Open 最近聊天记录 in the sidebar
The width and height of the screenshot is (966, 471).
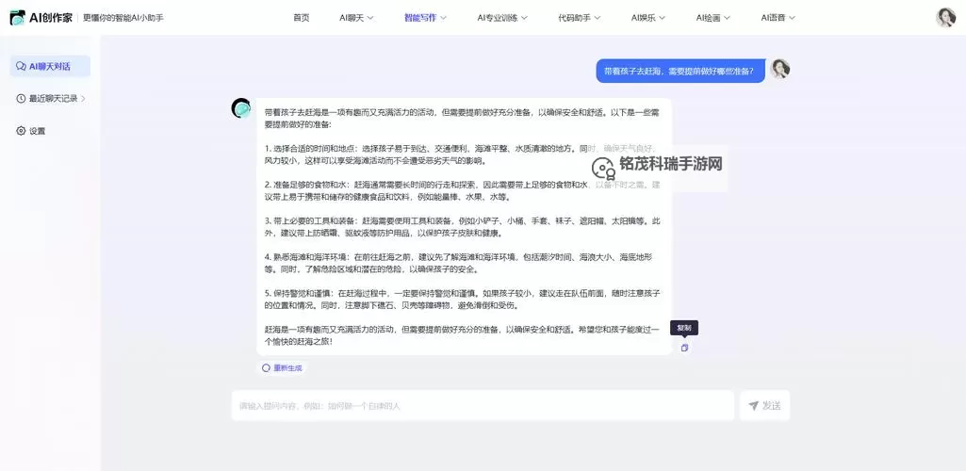coord(51,98)
